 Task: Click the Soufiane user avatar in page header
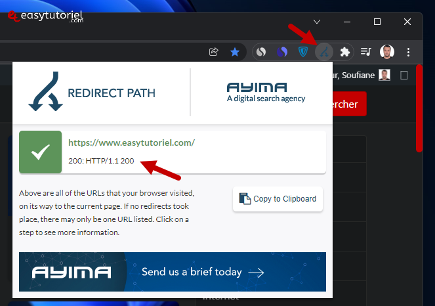(384, 75)
